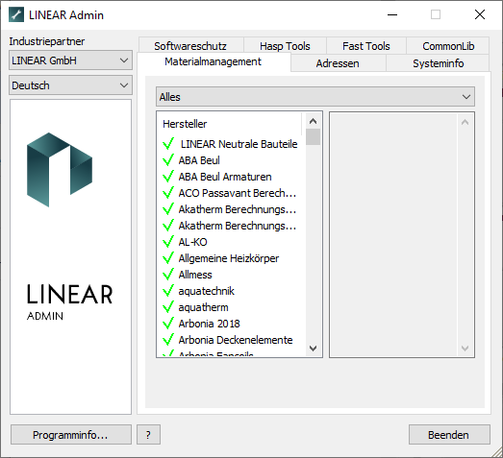Switch to the Adressen tab
The width and height of the screenshot is (503, 458).
(338, 63)
